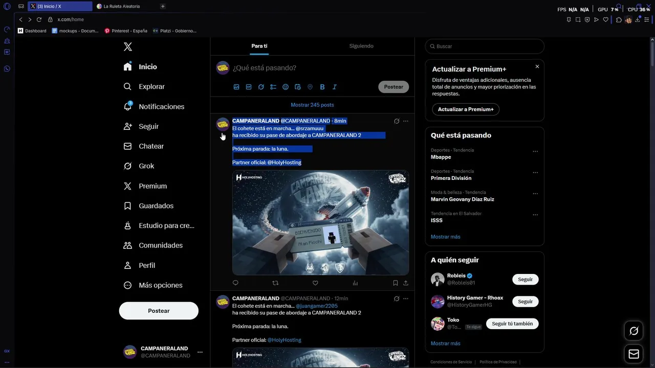
Task: Click Mostrar más under A quién seguir
Action: [446, 343]
